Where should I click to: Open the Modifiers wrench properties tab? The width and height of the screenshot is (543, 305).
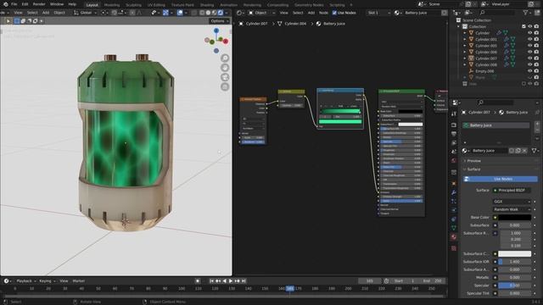454,192
